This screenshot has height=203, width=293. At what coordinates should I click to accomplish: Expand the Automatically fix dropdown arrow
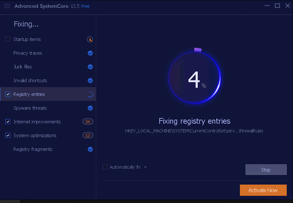click(145, 167)
